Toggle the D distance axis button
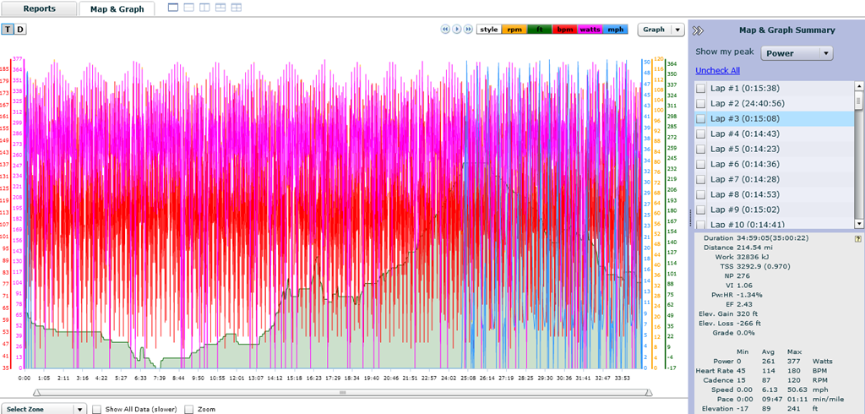 20,30
